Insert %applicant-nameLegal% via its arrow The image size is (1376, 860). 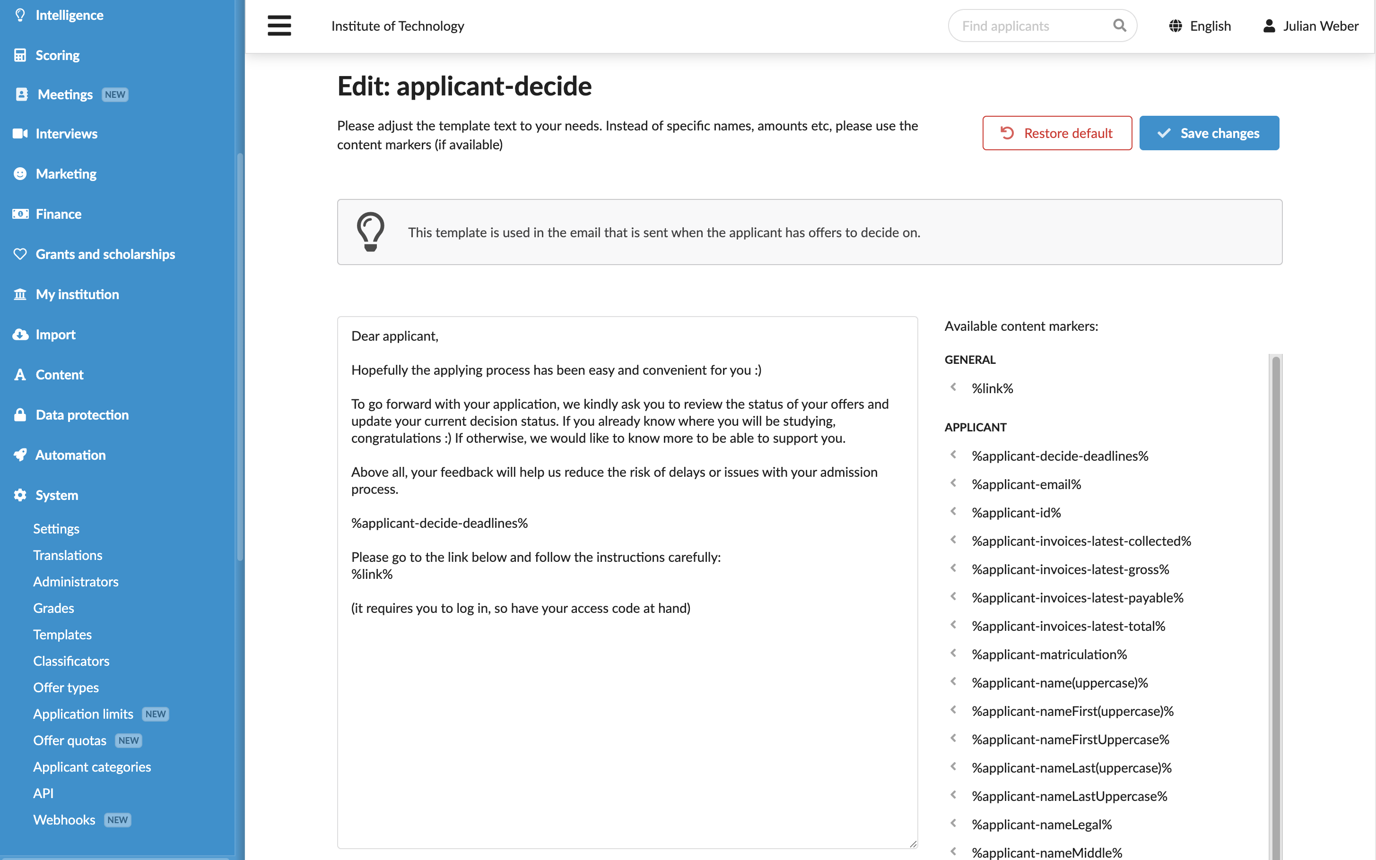(x=953, y=824)
